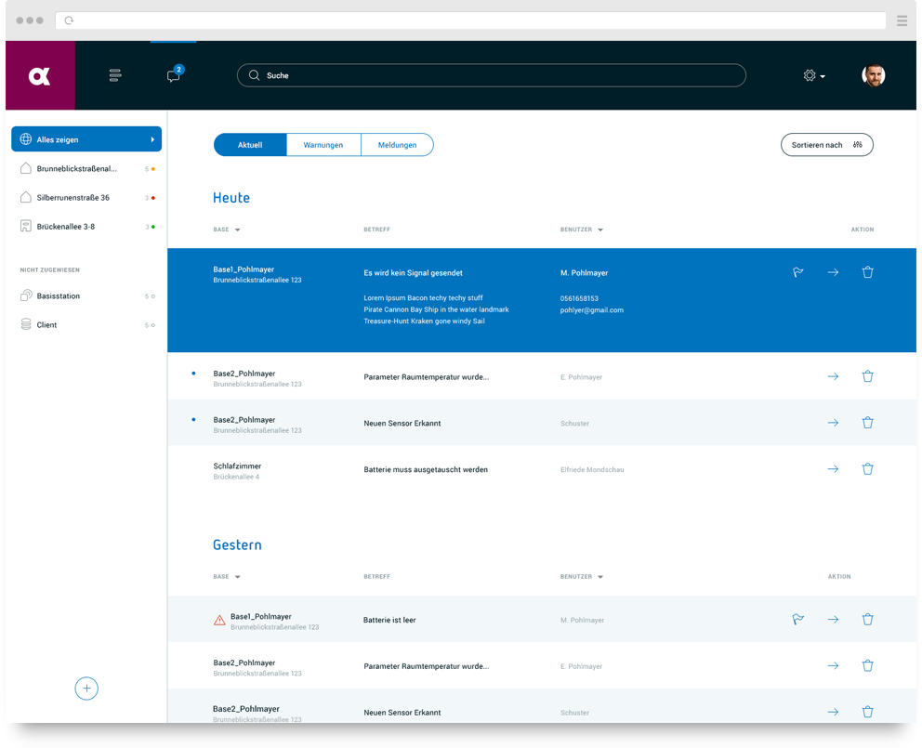Flag the selected Base1_Pohlmayer message
The width and height of the screenshot is (922, 748).
point(797,272)
